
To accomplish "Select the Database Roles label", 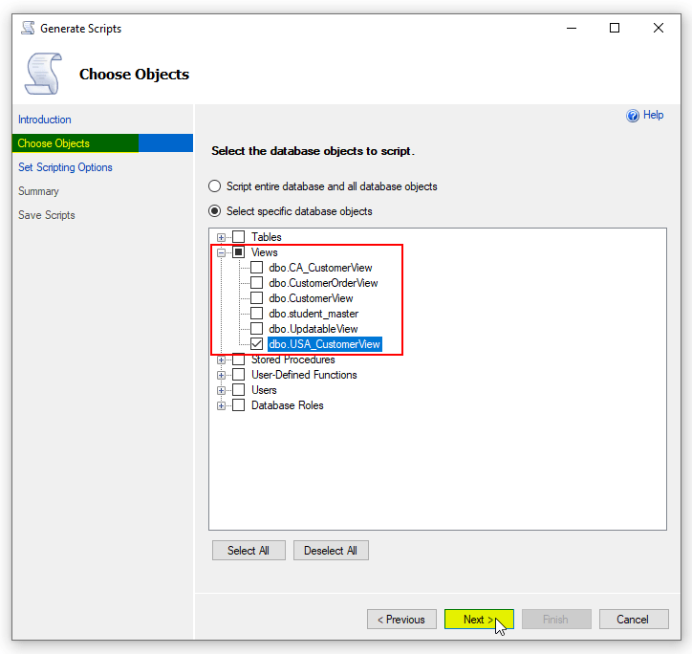I will tap(288, 405).
